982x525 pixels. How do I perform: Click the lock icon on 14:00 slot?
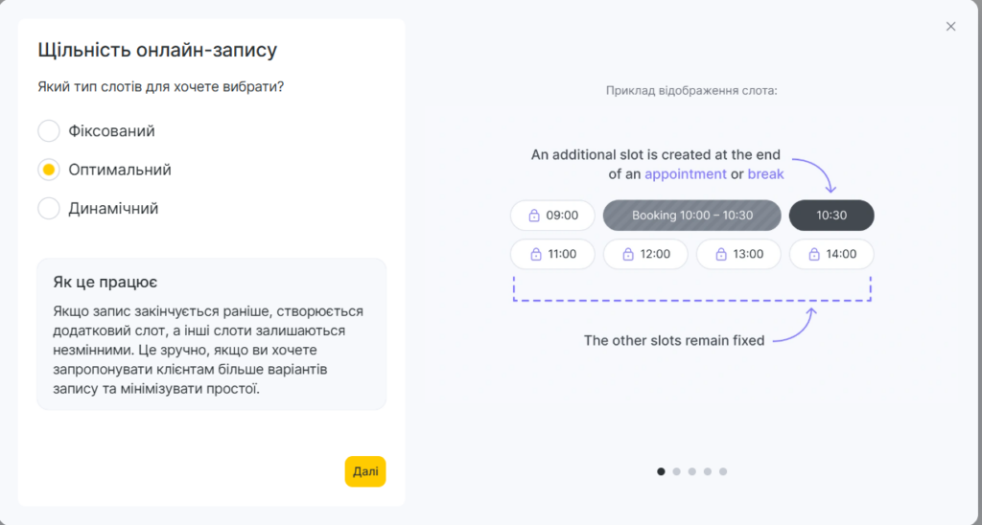pos(814,254)
